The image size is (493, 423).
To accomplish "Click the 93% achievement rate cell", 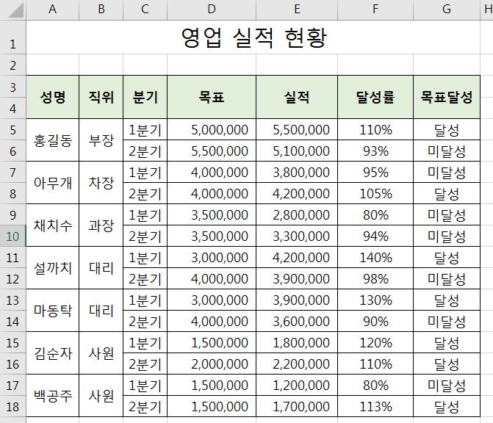I will [375, 151].
